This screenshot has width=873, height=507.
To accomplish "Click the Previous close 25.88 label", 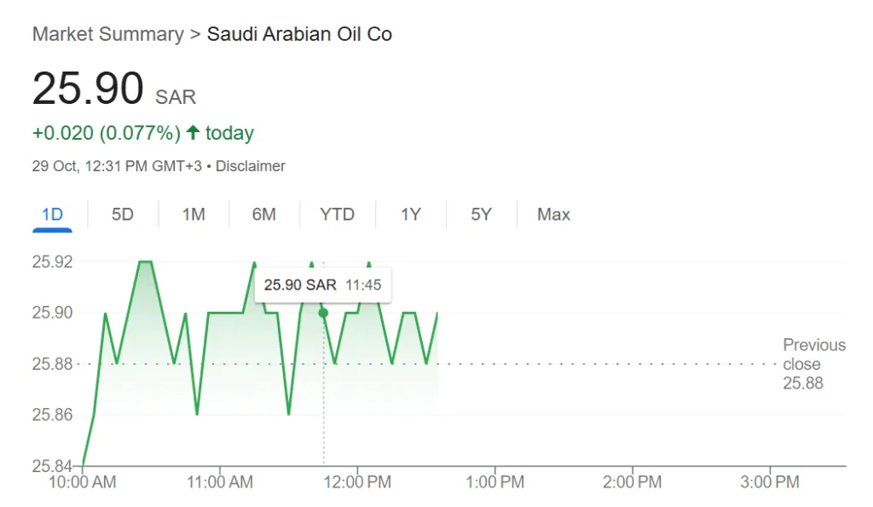I will 813,364.
